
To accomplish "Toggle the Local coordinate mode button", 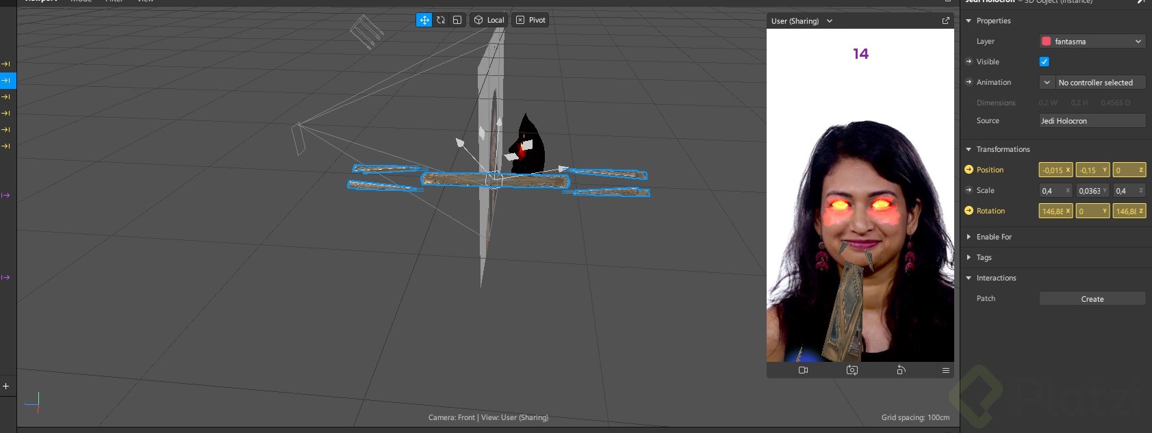I will (x=489, y=20).
